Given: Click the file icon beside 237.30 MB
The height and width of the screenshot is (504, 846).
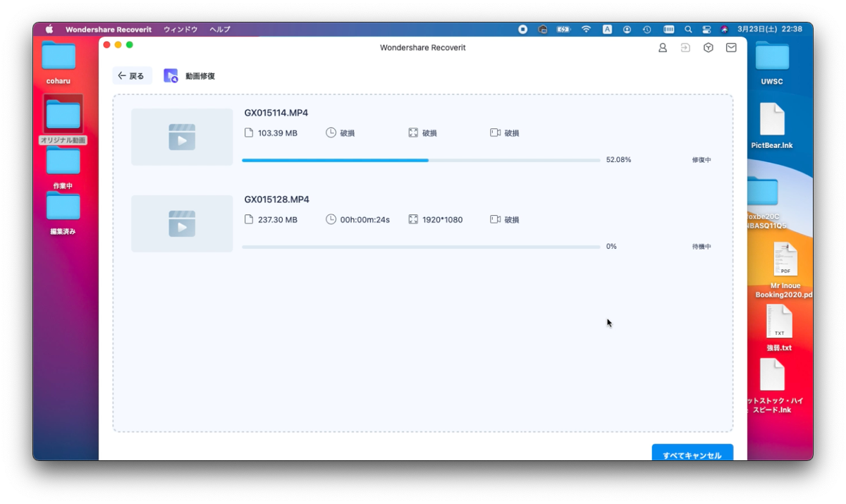Looking at the screenshot, I should tap(248, 219).
